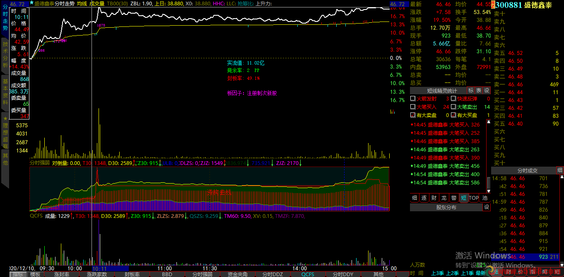
Task: Click the 设 button beside 短线精灵统计
Action: tap(487, 91)
